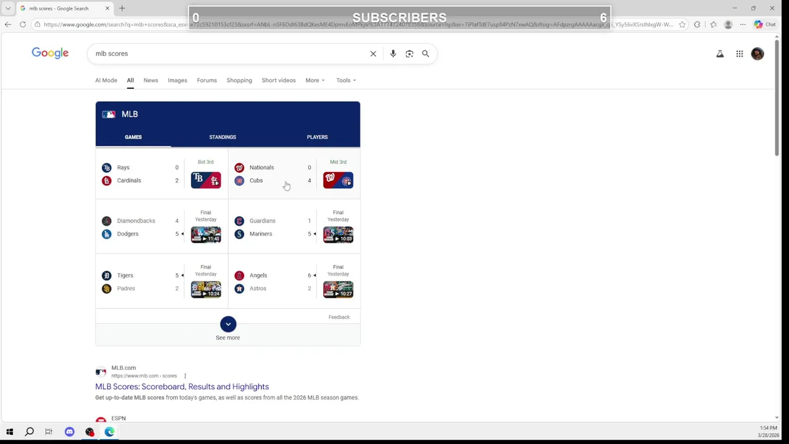Screen dimensions: 789x444
Task: Open Rays vs Cardinals live game
Action: [161, 174]
